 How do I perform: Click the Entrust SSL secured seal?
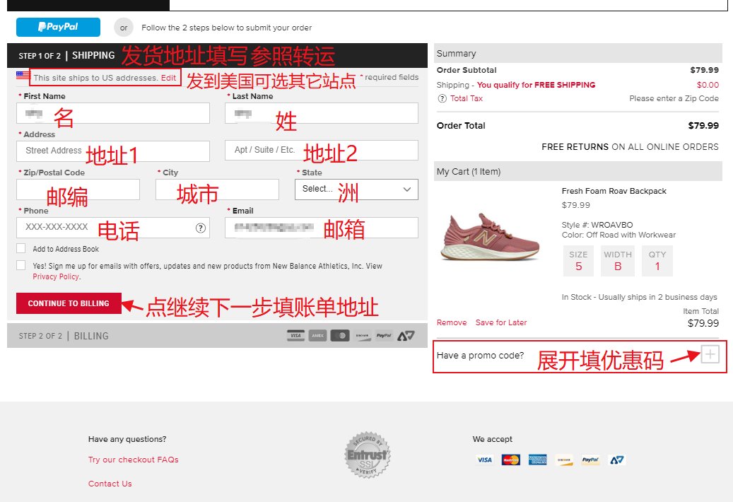tap(368, 455)
